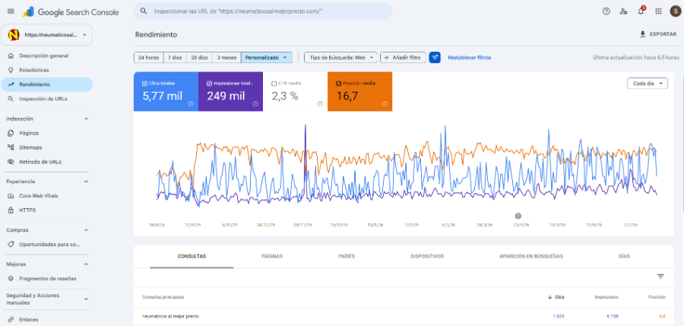684x326 pixels.
Task: Open the Cada día granularity dropdown
Action: 648,84
